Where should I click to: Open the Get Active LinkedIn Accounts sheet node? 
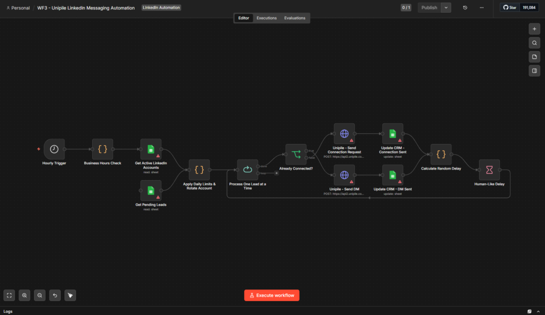click(151, 149)
